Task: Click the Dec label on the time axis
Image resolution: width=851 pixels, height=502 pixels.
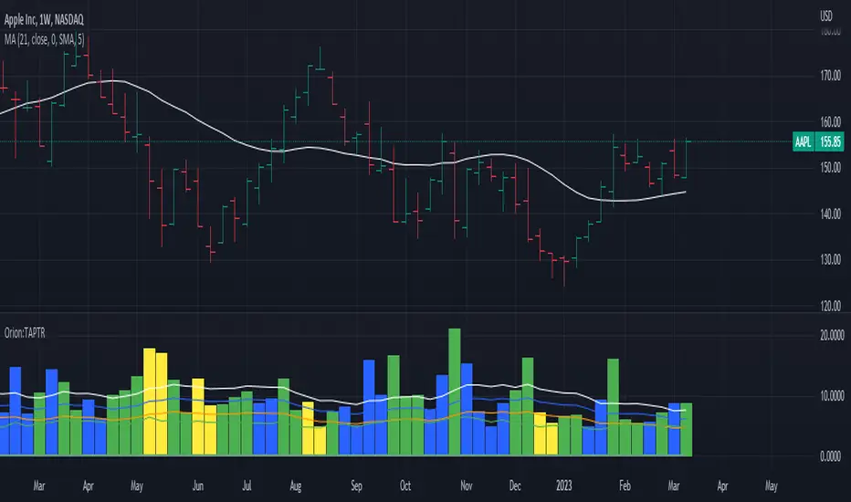Action: [515, 486]
